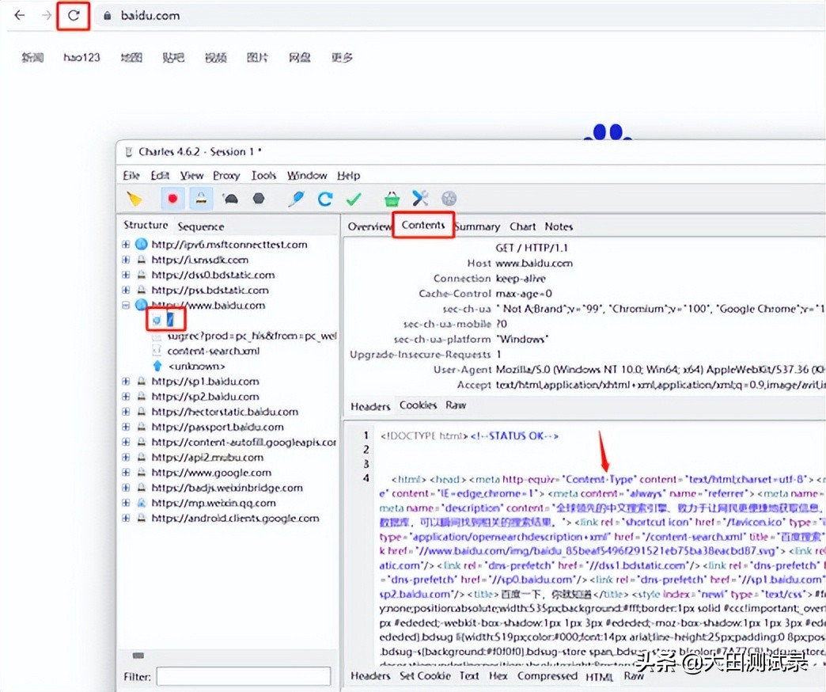Click the green shopping basket icon
The height and width of the screenshot is (692, 826).
click(x=392, y=199)
